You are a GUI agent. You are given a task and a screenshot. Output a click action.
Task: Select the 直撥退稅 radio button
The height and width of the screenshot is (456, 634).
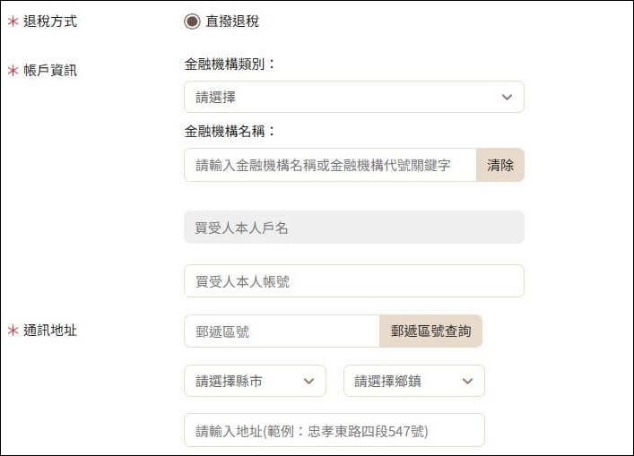[x=192, y=22]
